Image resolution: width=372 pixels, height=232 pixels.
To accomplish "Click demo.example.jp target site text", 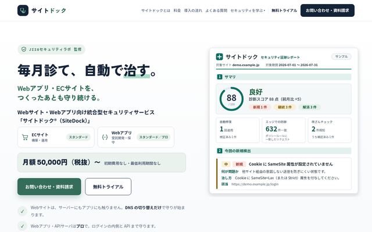I will pos(246,65).
